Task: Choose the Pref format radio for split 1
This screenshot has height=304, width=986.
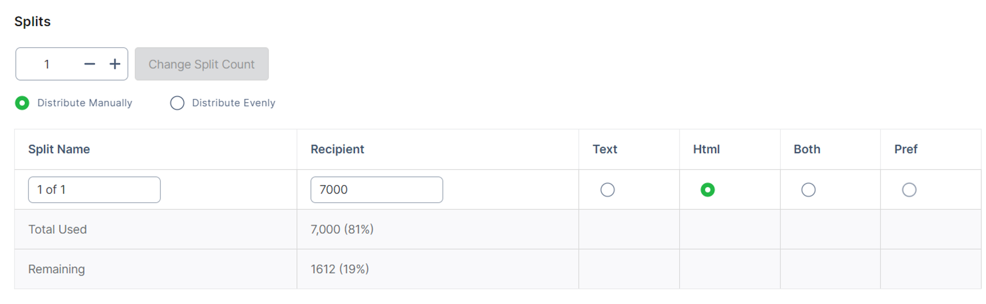Action: point(909,190)
